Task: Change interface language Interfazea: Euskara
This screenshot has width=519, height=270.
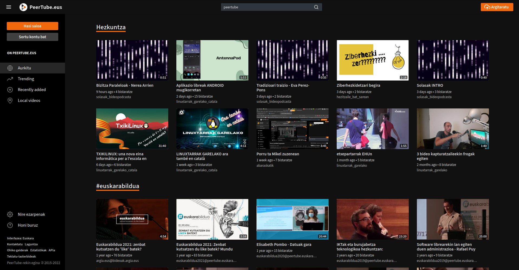Action: 20,238
